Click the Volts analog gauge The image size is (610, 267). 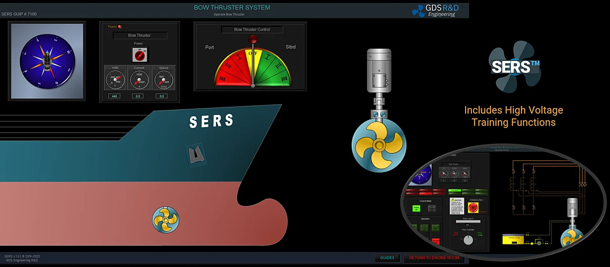pos(115,79)
